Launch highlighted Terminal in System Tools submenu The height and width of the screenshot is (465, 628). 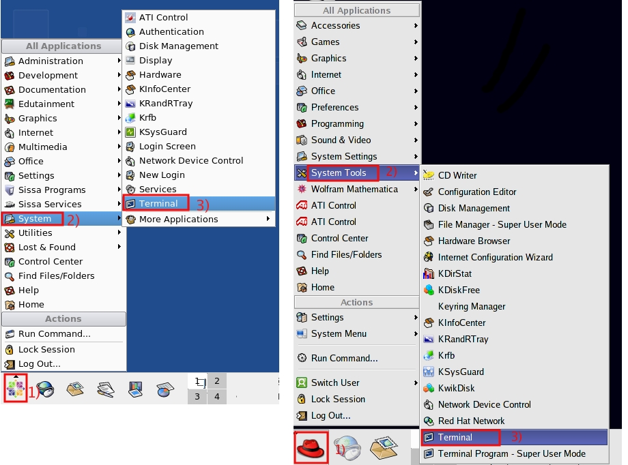click(515, 438)
